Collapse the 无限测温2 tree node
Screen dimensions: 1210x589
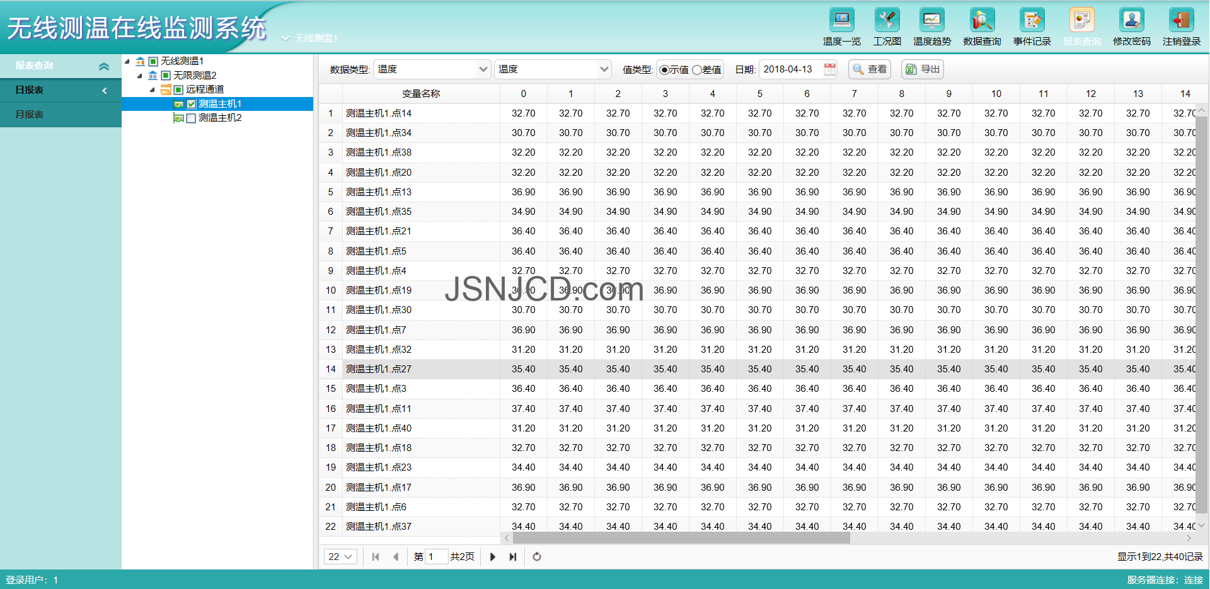140,76
